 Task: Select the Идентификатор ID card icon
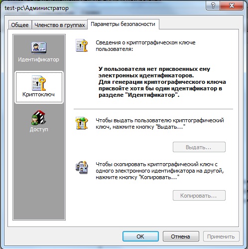(39, 48)
